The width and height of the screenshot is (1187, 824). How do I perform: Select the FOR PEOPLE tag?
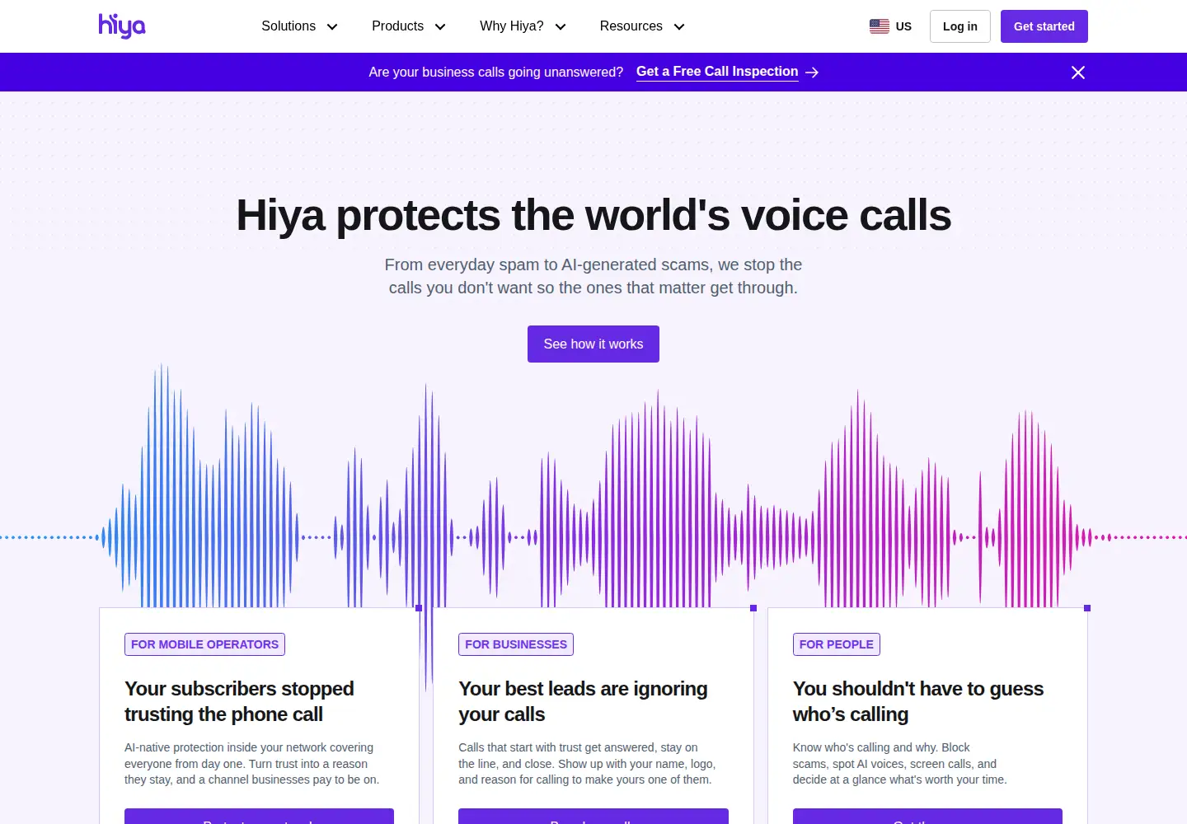tap(836, 644)
